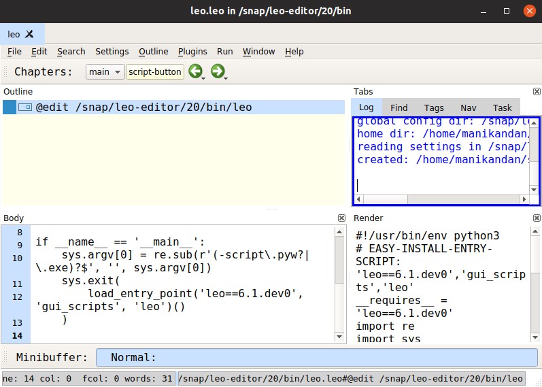Click the Log pane horizontal scrollbar thumb
Viewport: 542px width, 387px height.
coord(386,199)
